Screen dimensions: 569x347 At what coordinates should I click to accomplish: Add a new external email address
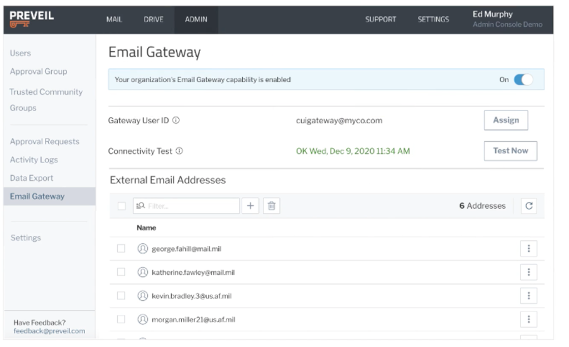pyautogui.click(x=250, y=205)
